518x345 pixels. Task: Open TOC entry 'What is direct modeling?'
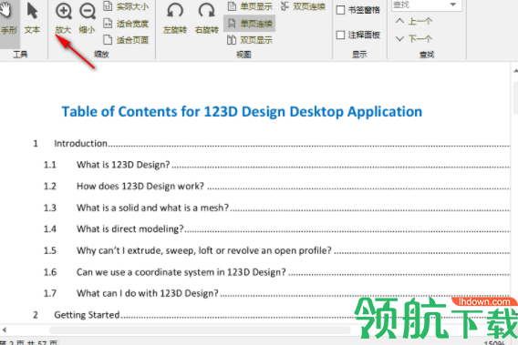pyautogui.click(x=277, y=228)
